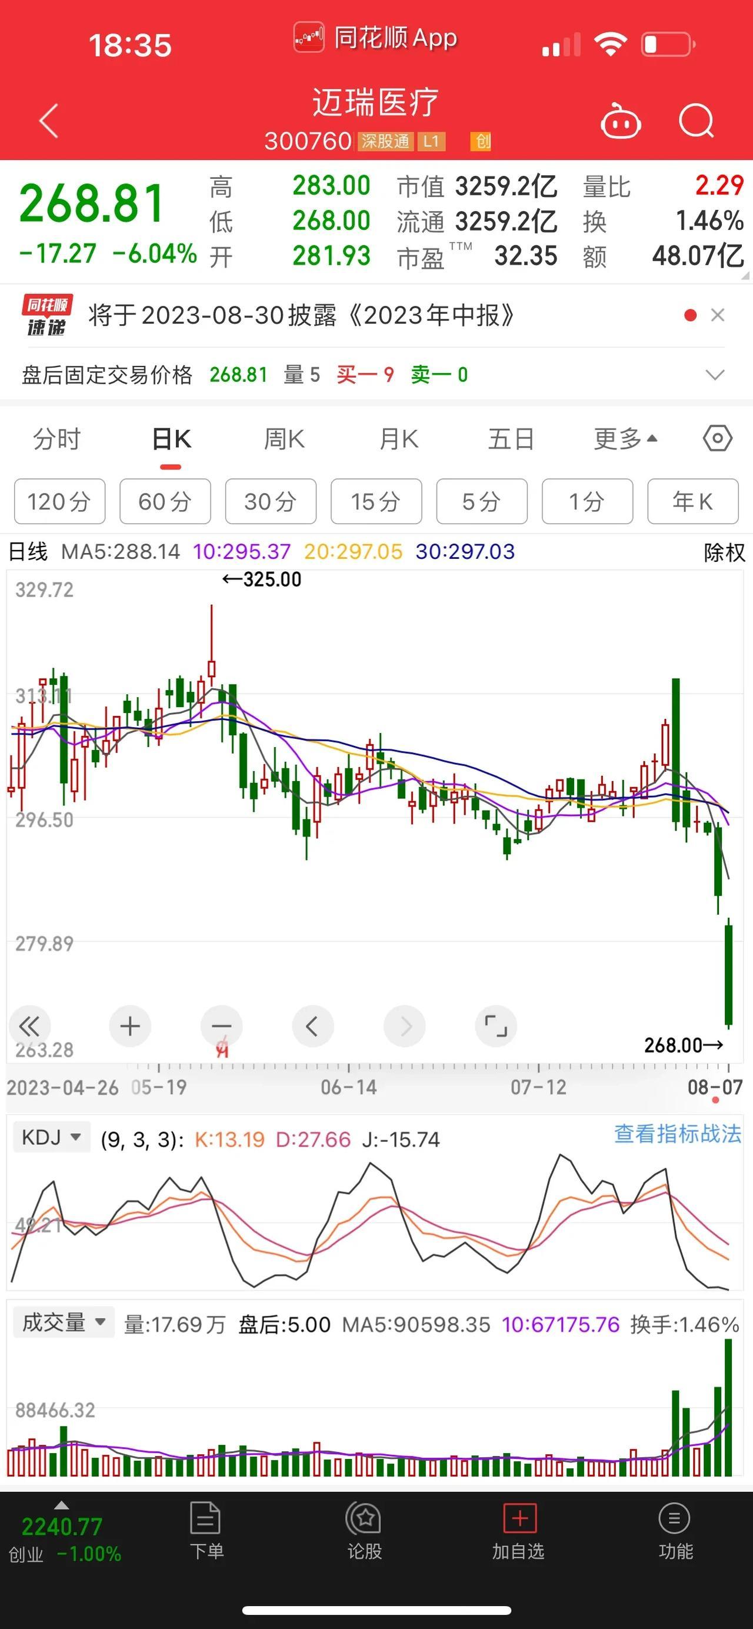This screenshot has width=753, height=1629.
Task: Switch to 五日 tab
Action: pyautogui.click(x=511, y=439)
